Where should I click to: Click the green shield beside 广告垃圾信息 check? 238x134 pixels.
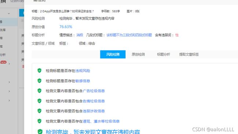point(40,91)
